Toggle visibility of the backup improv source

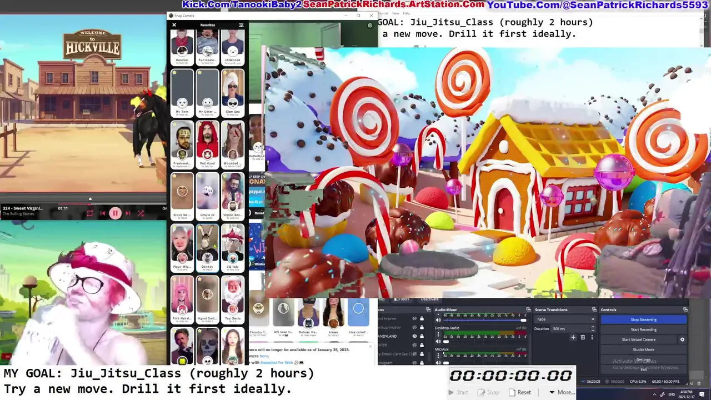point(414,327)
